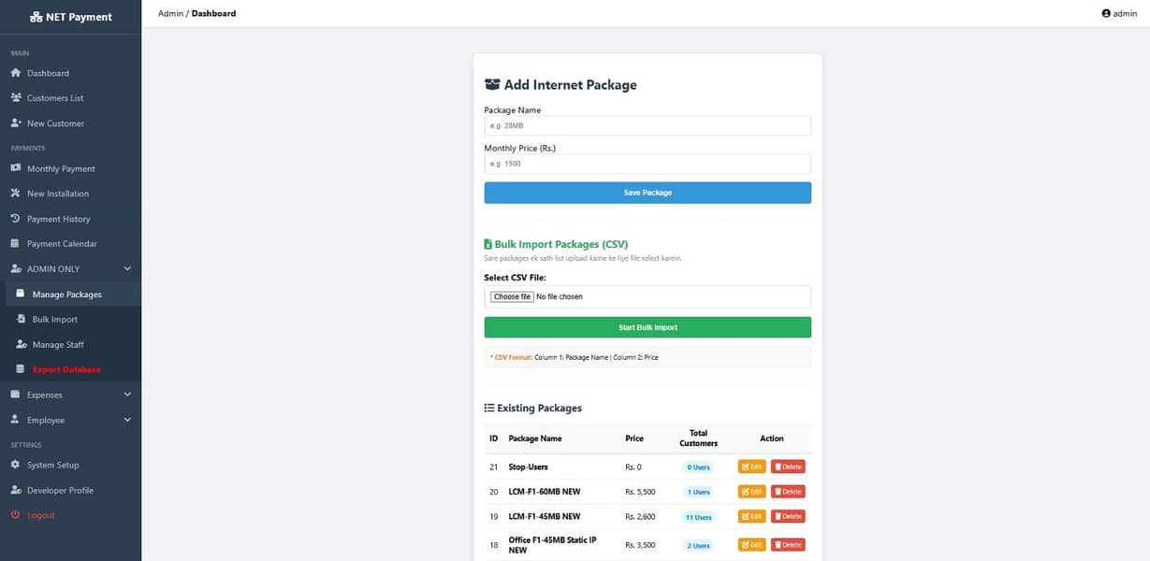Click the Package Name column header
This screenshot has width=1150, height=561.
(x=535, y=438)
